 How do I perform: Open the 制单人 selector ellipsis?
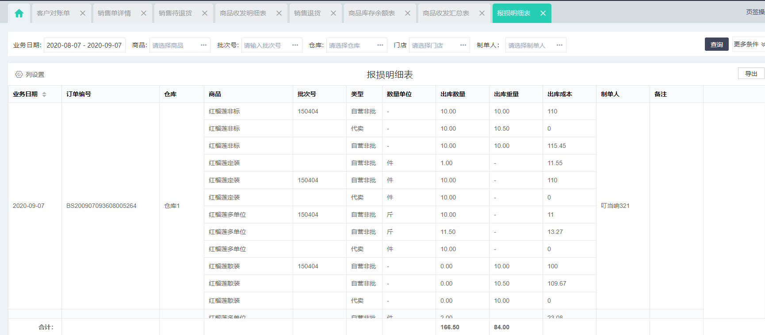click(x=560, y=45)
